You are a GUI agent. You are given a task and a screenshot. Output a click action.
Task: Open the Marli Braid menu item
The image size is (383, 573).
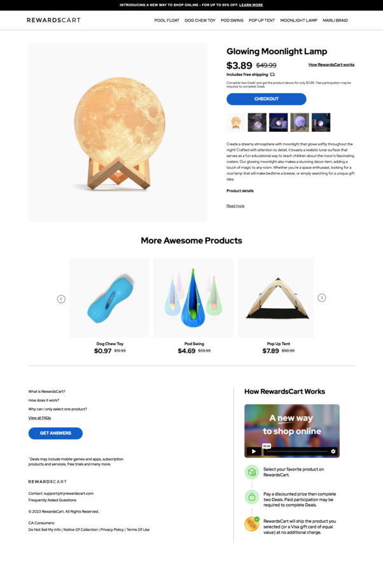click(x=335, y=20)
